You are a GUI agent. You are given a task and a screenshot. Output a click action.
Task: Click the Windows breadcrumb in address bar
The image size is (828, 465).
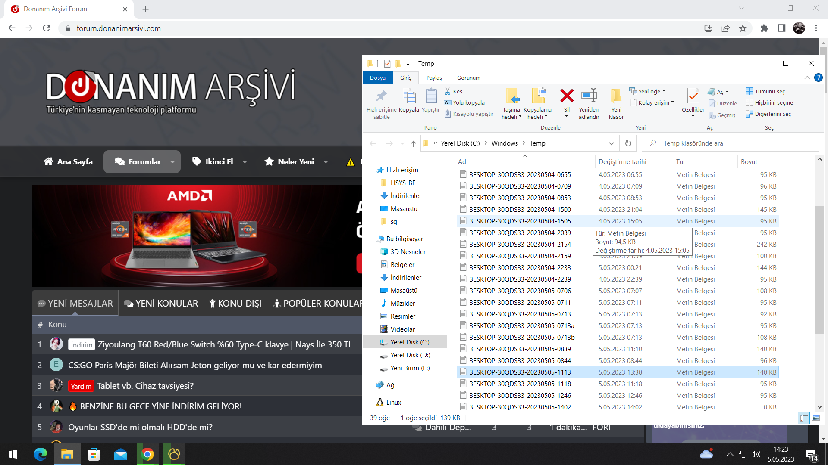click(505, 143)
